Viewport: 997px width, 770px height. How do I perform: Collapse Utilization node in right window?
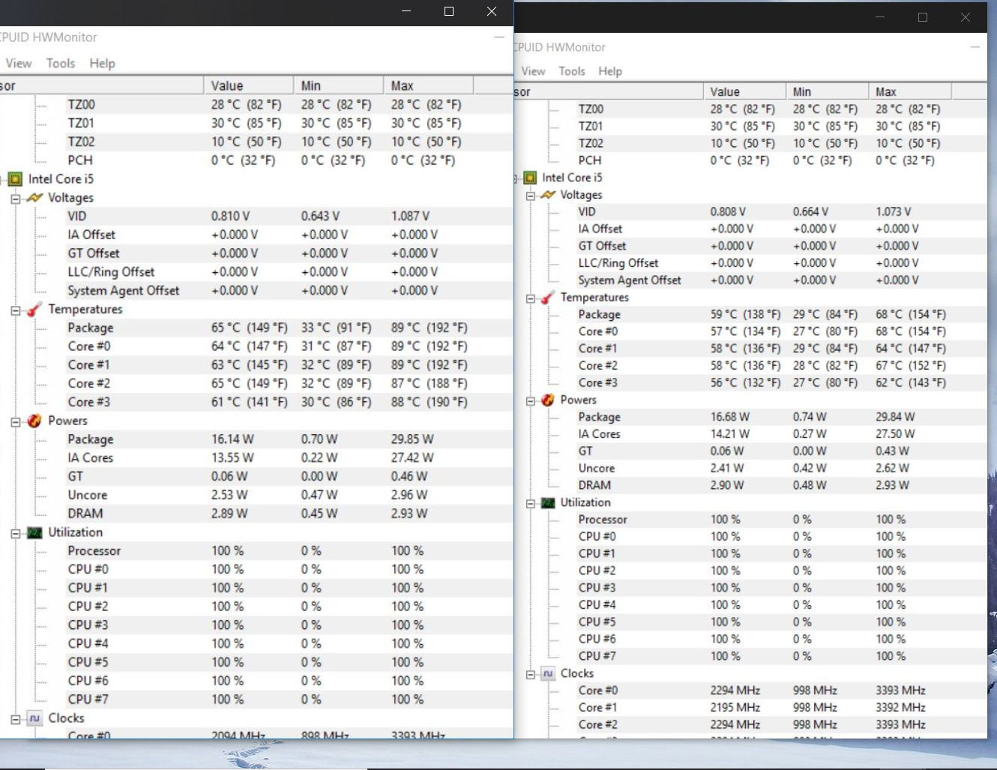(x=531, y=504)
